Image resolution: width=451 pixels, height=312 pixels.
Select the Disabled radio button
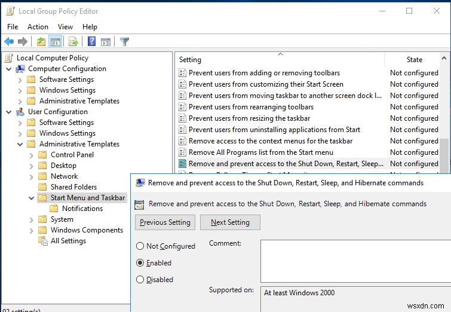140,280
